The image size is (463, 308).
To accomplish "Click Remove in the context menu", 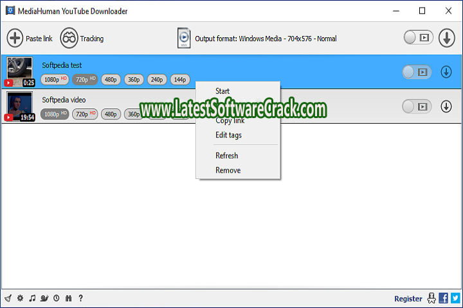I will pyautogui.click(x=228, y=170).
